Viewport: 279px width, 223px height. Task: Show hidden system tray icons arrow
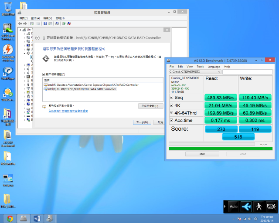(234, 219)
